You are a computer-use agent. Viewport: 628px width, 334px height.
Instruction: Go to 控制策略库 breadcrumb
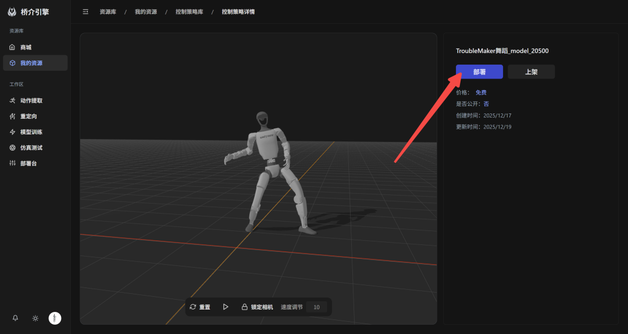pos(189,12)
